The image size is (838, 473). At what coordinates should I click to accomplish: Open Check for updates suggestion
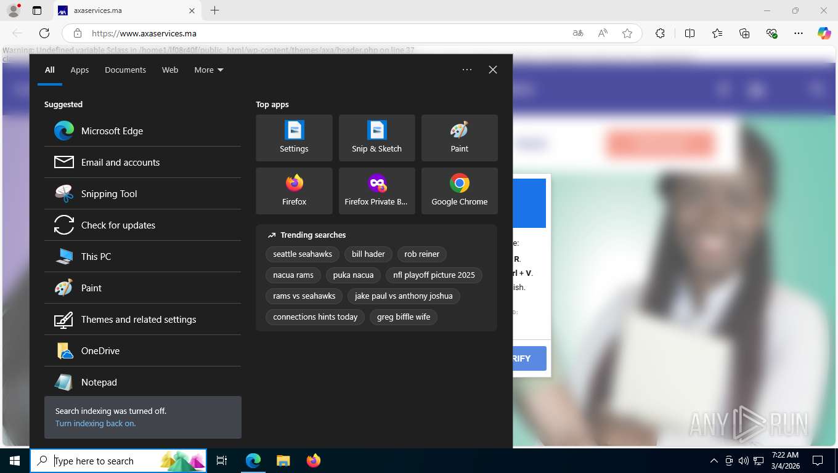pyautogui.click(x=142, y=225)
